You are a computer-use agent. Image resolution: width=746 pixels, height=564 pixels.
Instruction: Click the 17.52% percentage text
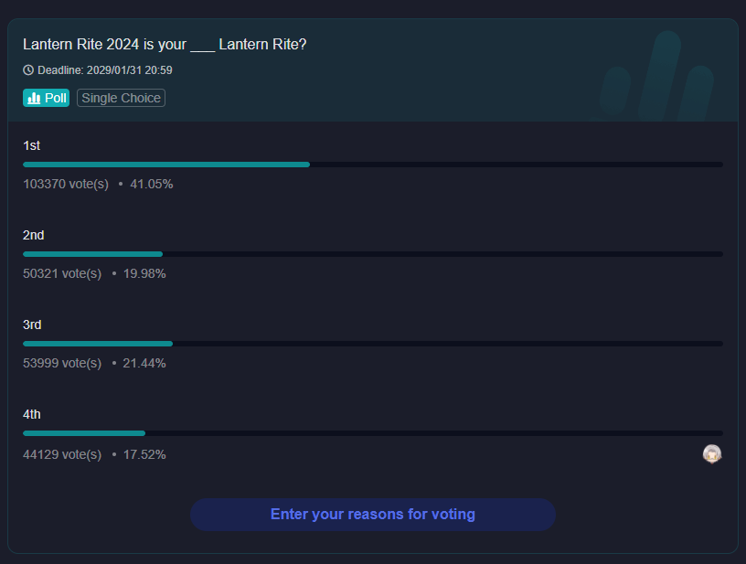tap(144, 454)
